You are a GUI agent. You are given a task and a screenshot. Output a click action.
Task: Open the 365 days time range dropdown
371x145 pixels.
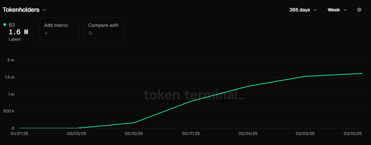click(303, 10)
